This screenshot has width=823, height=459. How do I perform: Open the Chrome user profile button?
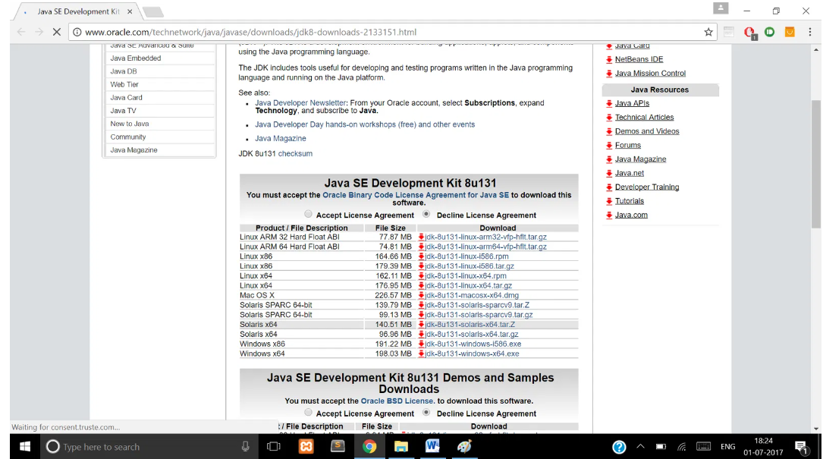[x=721, y=8]
